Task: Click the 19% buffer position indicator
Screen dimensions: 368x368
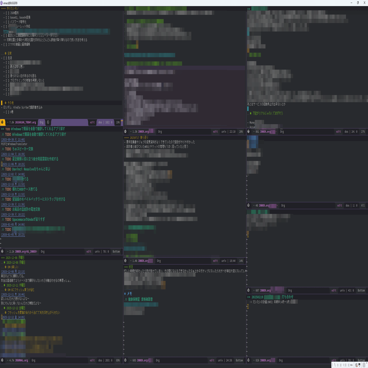Action: click(x=118, y=122)
